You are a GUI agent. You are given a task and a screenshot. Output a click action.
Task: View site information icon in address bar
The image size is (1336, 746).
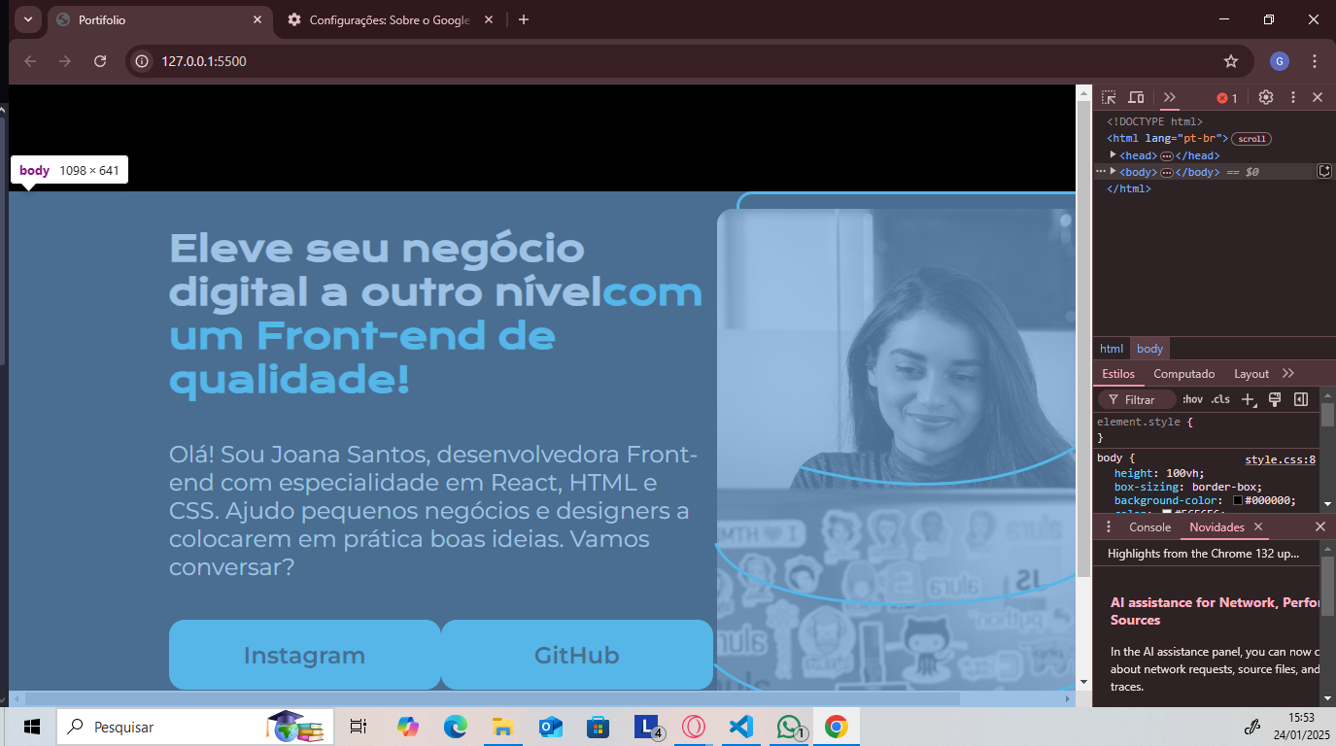pyautogui.click(x=142, y=61)
